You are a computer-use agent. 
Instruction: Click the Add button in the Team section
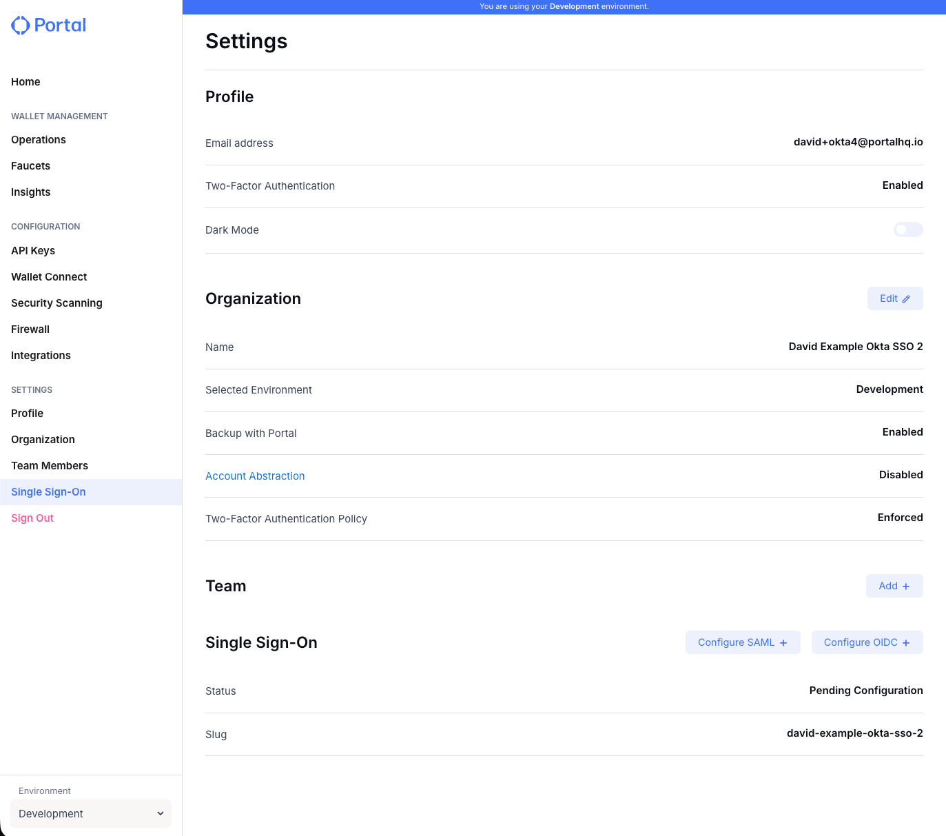(894, 586)
